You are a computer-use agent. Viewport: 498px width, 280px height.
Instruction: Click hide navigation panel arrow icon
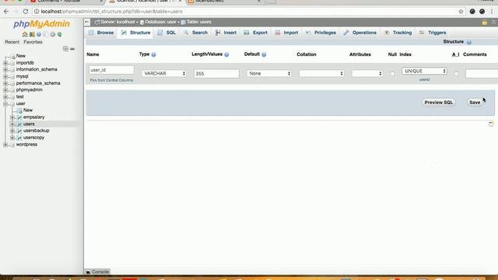tap(87, 23)
